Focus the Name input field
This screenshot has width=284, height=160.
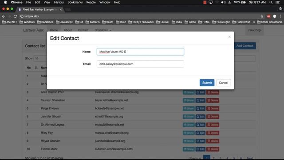(x=140, y=52)
